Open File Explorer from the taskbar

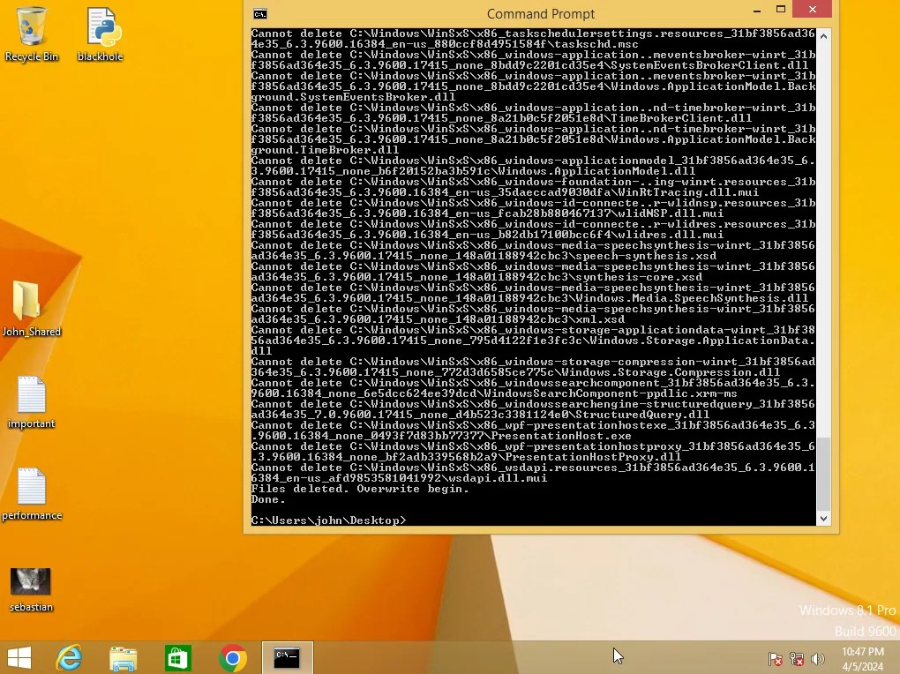tap(124, 658)
